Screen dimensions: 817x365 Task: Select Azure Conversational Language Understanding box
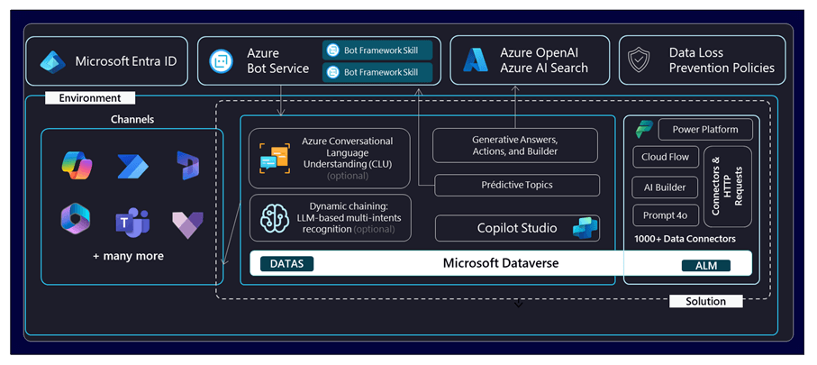pyautogui.click(x=330, y=158)
